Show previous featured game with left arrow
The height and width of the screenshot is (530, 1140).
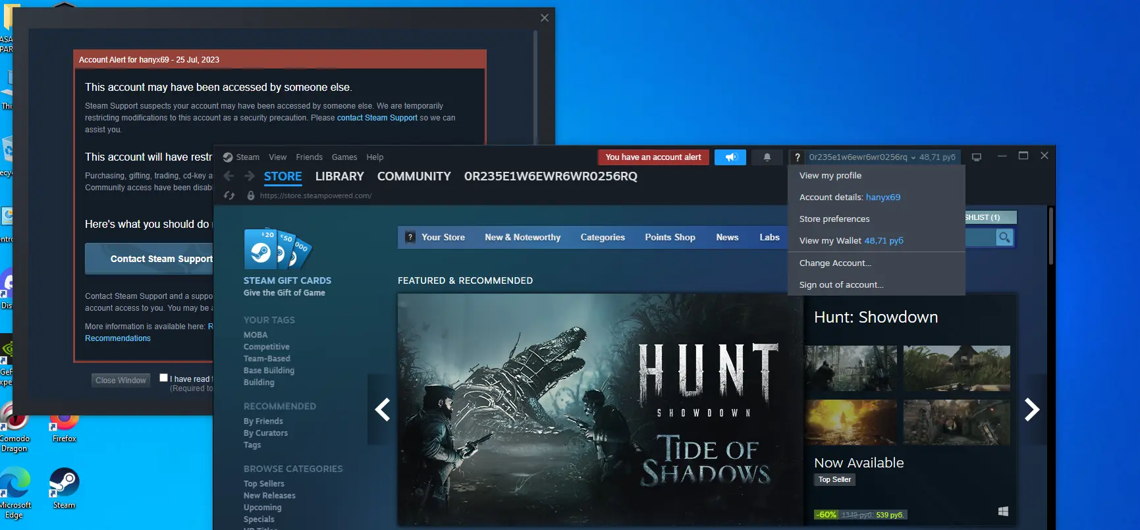pyautogui.click(x=383, y=410)
